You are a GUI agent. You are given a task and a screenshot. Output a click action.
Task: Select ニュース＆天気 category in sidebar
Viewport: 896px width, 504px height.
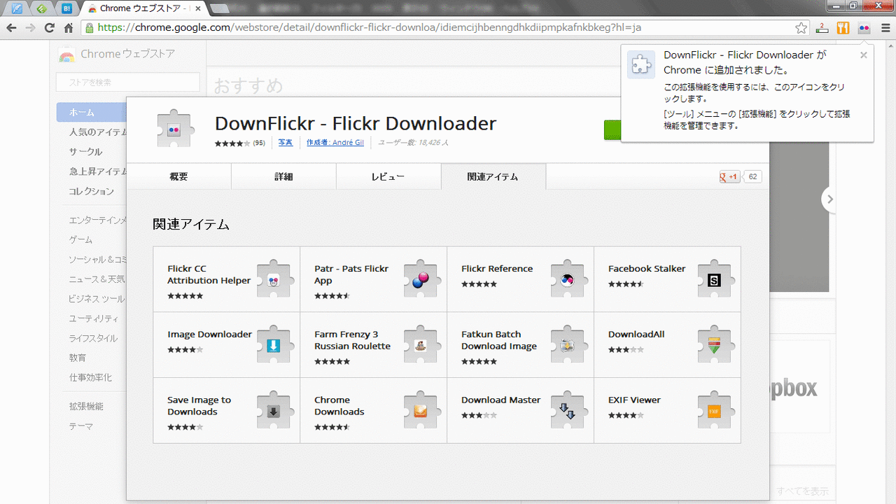tap(97, 279)
